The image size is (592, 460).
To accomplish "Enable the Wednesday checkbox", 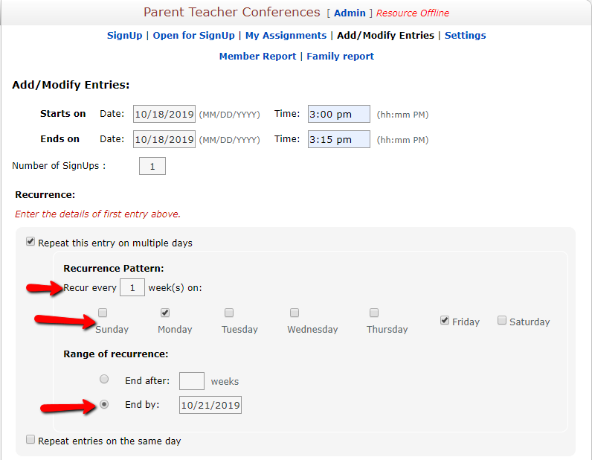I will click(295, 313).
